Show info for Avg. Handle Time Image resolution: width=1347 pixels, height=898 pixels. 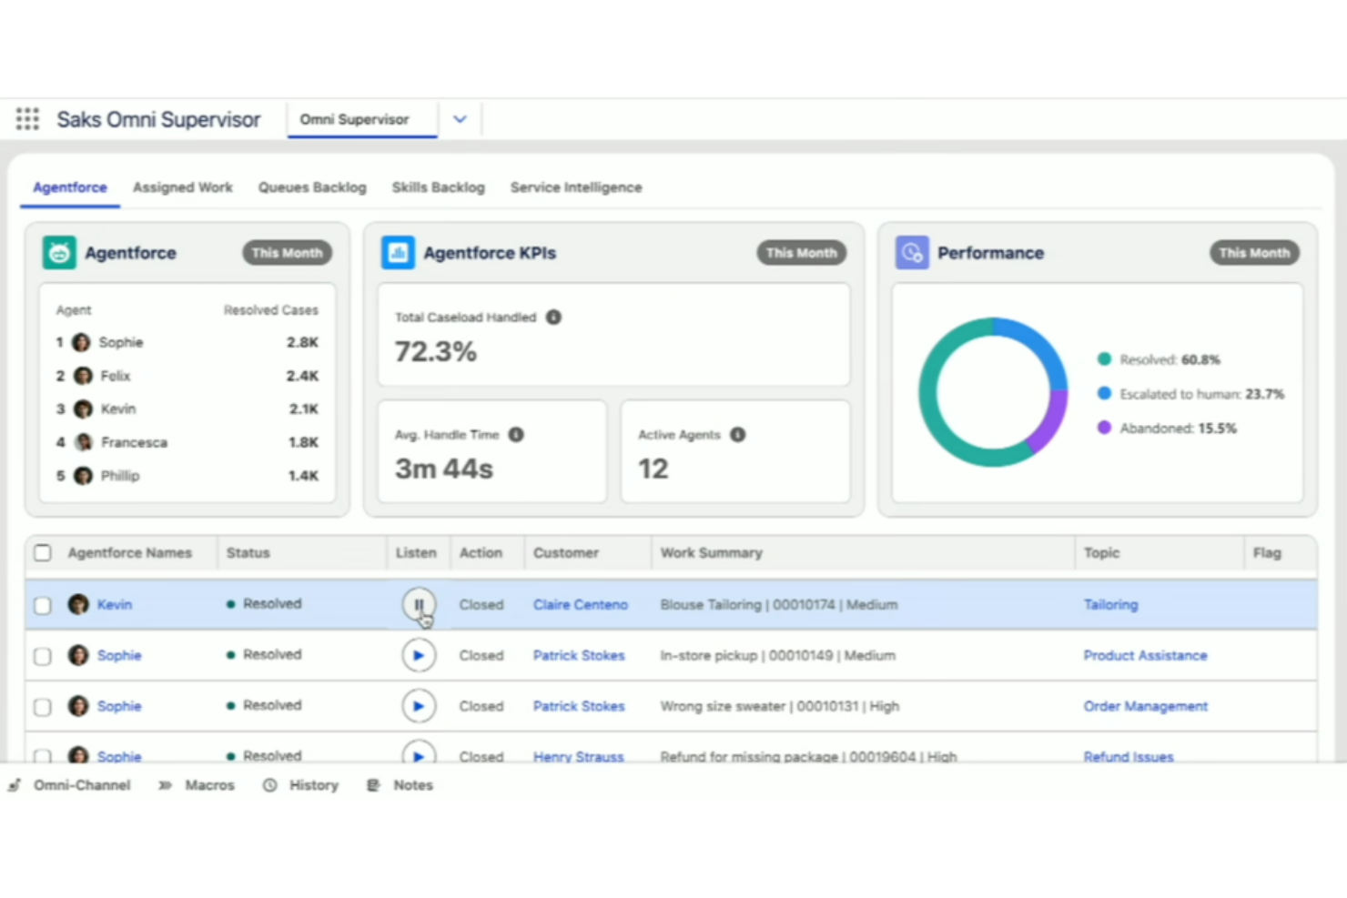pos(516,435)
